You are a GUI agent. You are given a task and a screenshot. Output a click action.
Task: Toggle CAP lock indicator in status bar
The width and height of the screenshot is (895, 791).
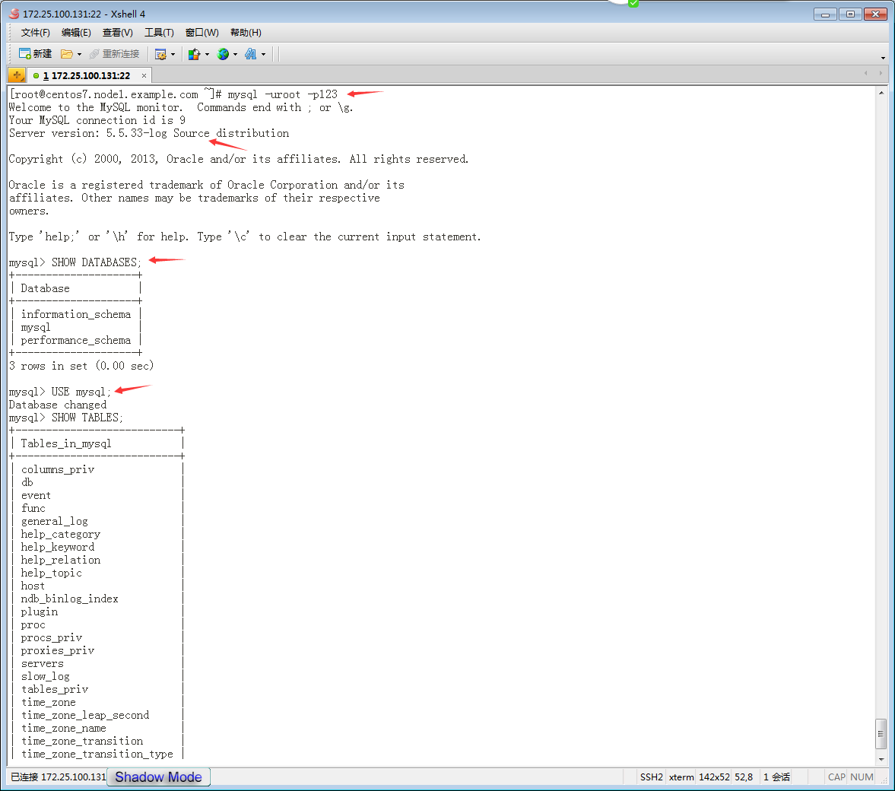pyautogui.click(x=836, y=777)
